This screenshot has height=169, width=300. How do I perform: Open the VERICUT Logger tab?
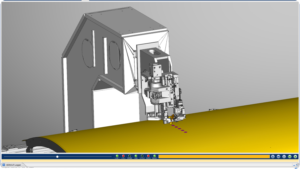(13, 165)
